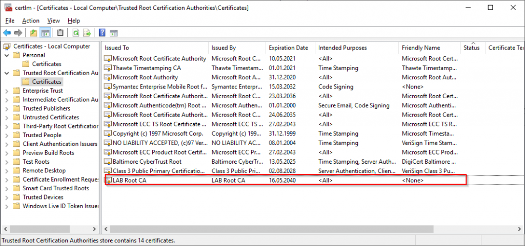Click 'Thawte Timestam...' Issued By cell
525x246 pixels.
(237, 68)
